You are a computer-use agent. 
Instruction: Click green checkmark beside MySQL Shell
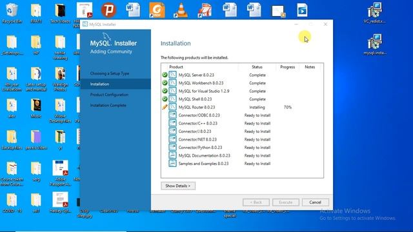165,99
